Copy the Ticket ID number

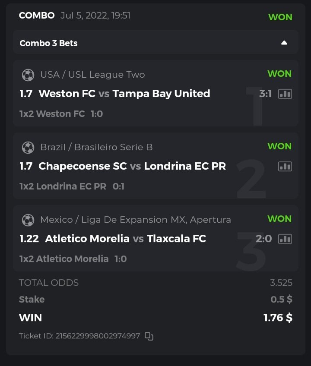tap(149, 336)
